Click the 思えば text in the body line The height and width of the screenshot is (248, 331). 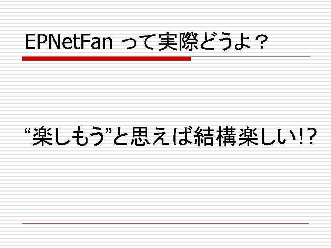(x=161, y=136)
